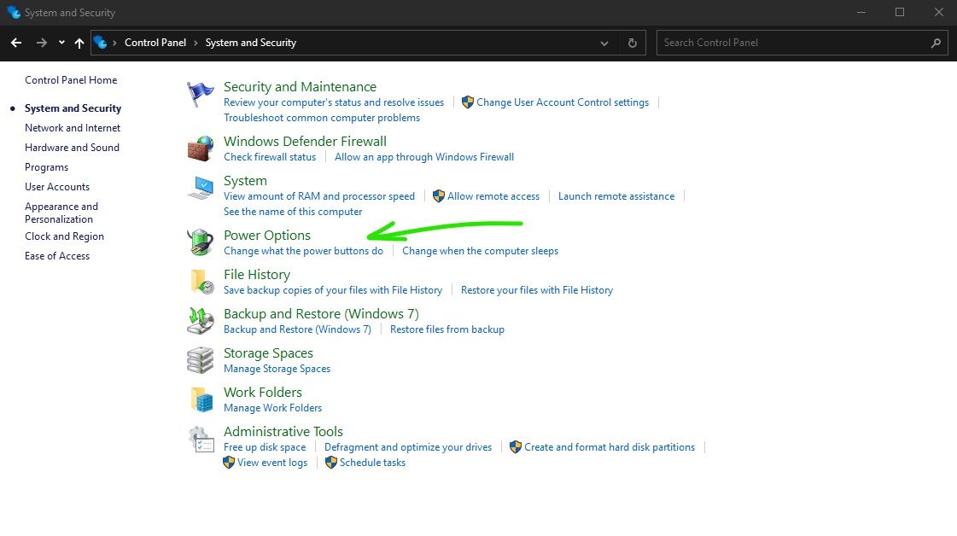Open the Clock and Region category

(64, 236)
